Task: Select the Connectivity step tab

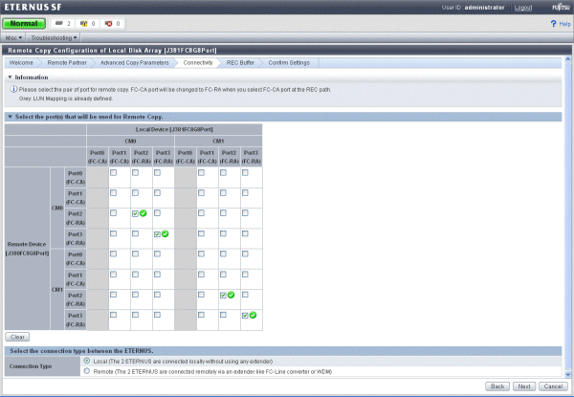Action: [198, 63]
